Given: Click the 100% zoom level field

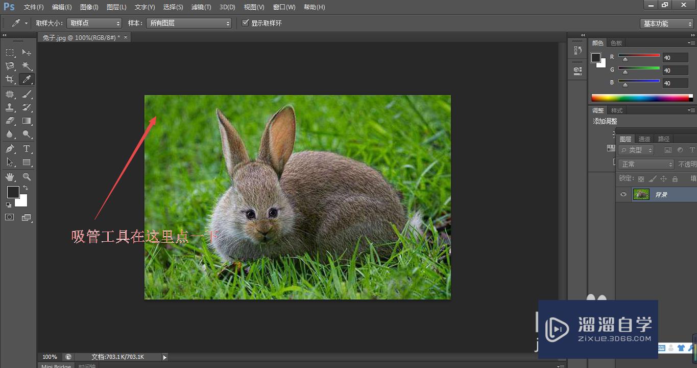Looking at the screenshot, I should (50, 357).
